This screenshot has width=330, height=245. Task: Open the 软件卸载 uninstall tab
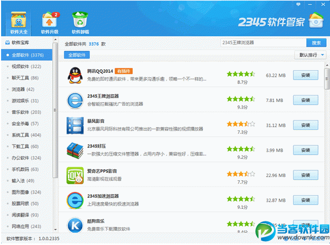[x=81, y=23]
